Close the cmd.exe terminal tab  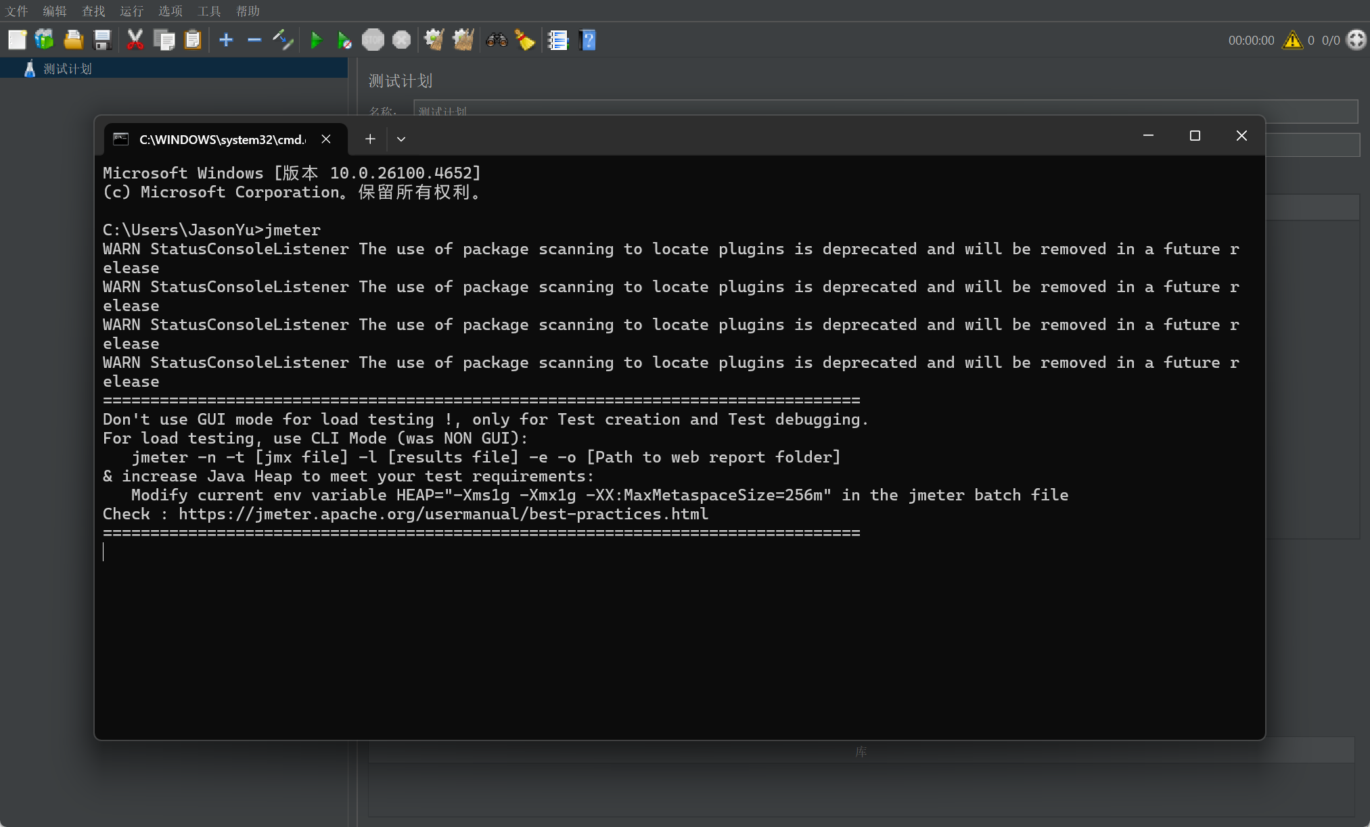click(326, 139)
